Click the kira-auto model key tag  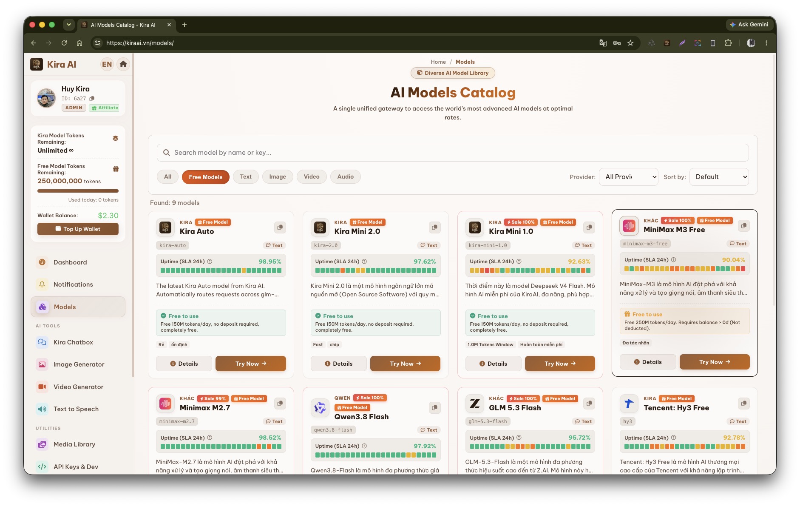173,245
